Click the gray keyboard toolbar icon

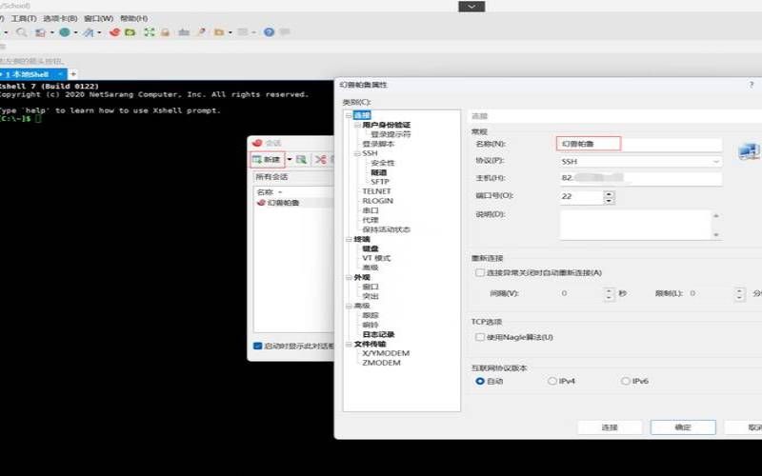click(184, 32)
